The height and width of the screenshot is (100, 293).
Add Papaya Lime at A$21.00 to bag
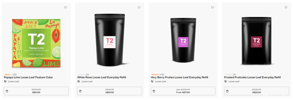pos(36,91)
